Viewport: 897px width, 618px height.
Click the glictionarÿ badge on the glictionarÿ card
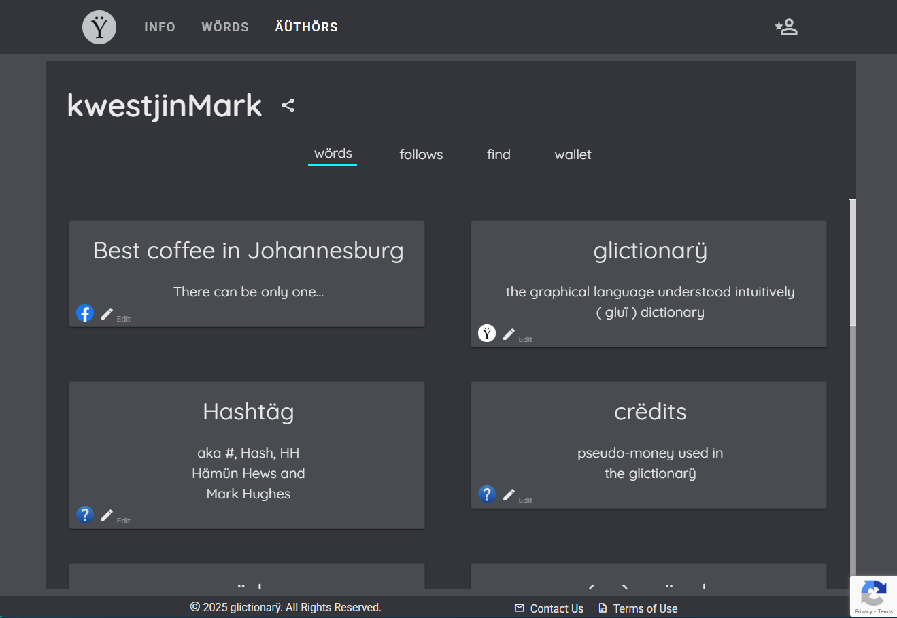click(x=486, y=333)
